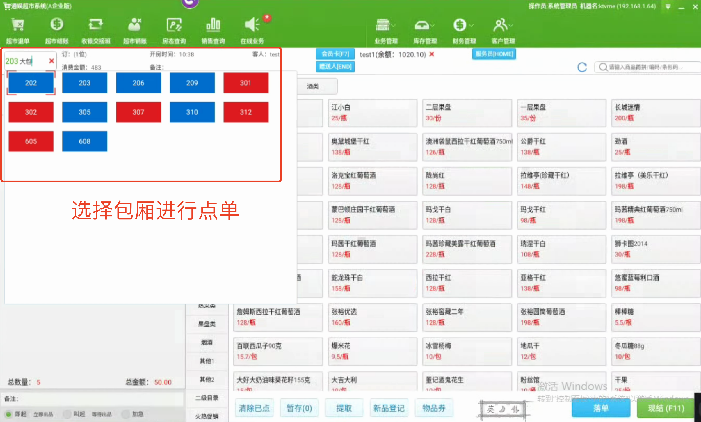This screenshot has height=422, width=701.
Task: Add 陇尚红 128/瓶 to order
Action: (467, 181)
